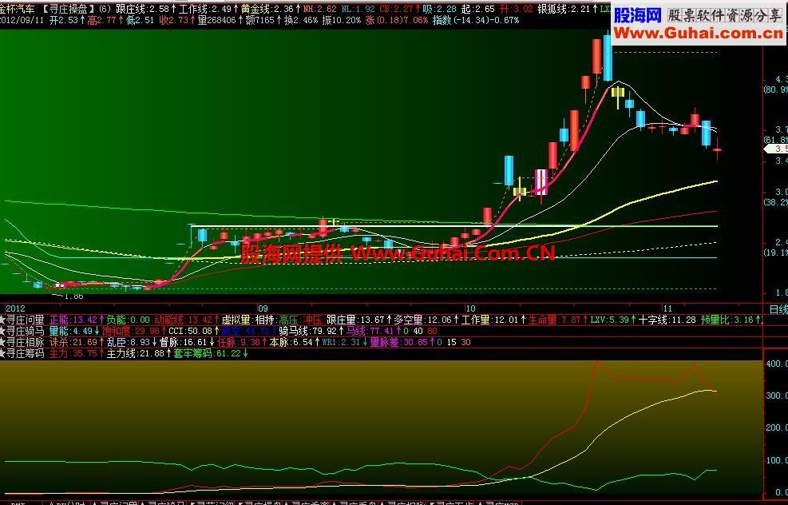This screenshot has width=788, height=505.
Task: Click the 日线 period selector
Action: click(x=776, y=308)
